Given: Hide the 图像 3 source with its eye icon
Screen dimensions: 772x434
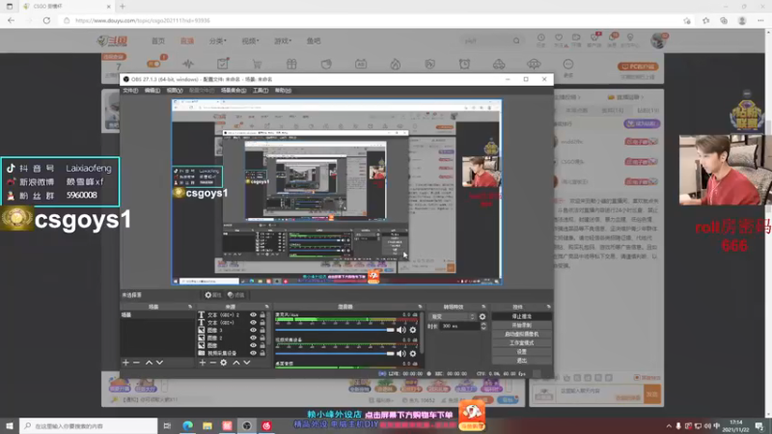Looking at the screenshot, I should point(253,330).
